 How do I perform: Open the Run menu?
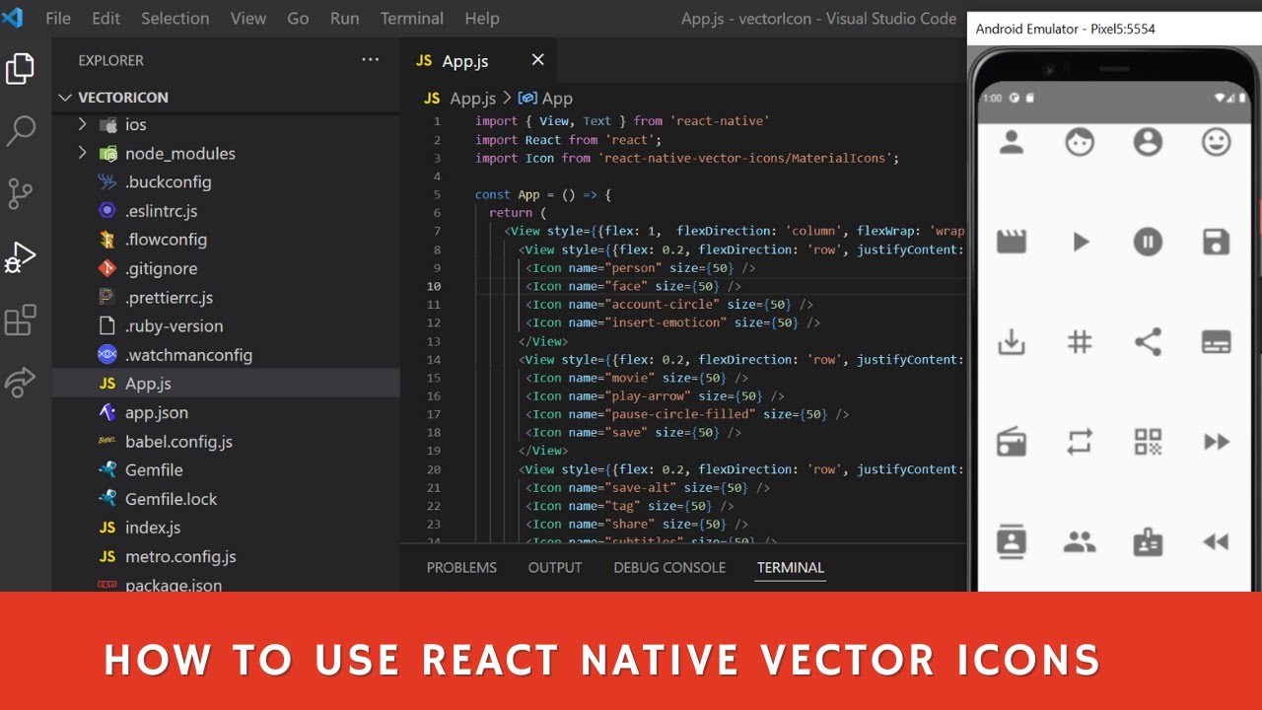(x=344, y=19)
